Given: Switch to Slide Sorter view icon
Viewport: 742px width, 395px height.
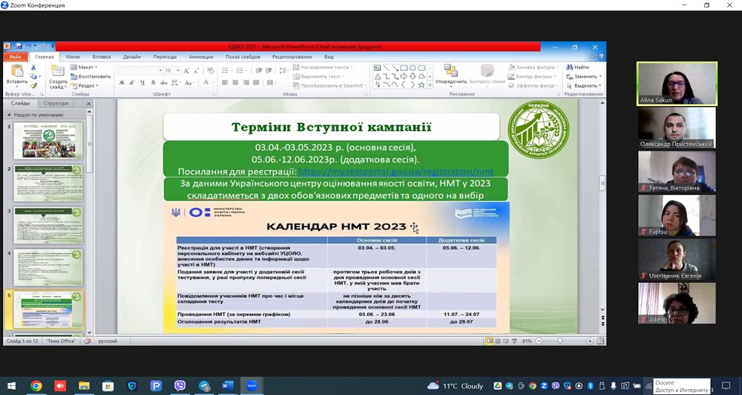Looking at the screenshot, I should (x=498, y=341).
